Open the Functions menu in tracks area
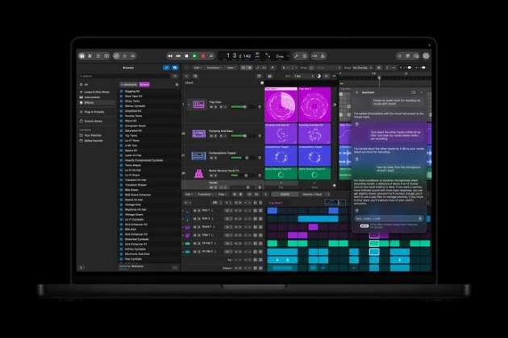508x338 pixels. 214,68
